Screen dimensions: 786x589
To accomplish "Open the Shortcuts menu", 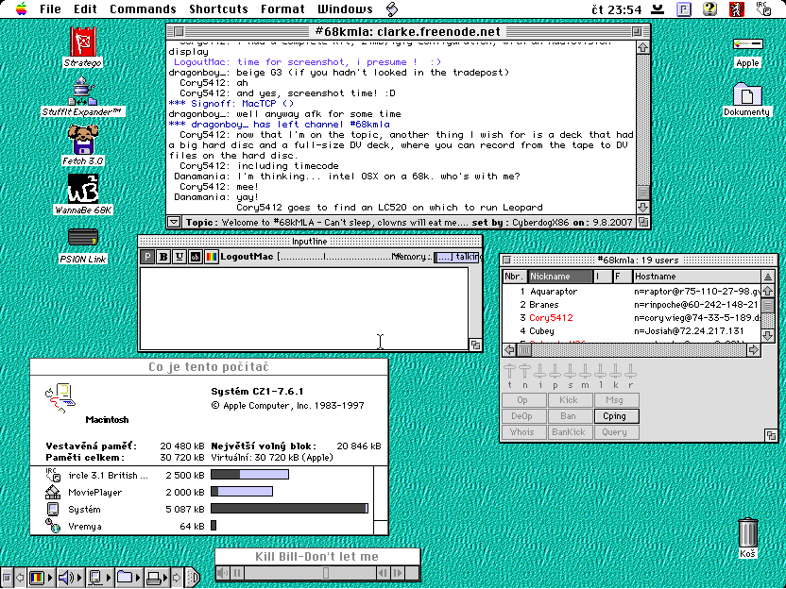I will pyautogui.click(x=218, y=9).
